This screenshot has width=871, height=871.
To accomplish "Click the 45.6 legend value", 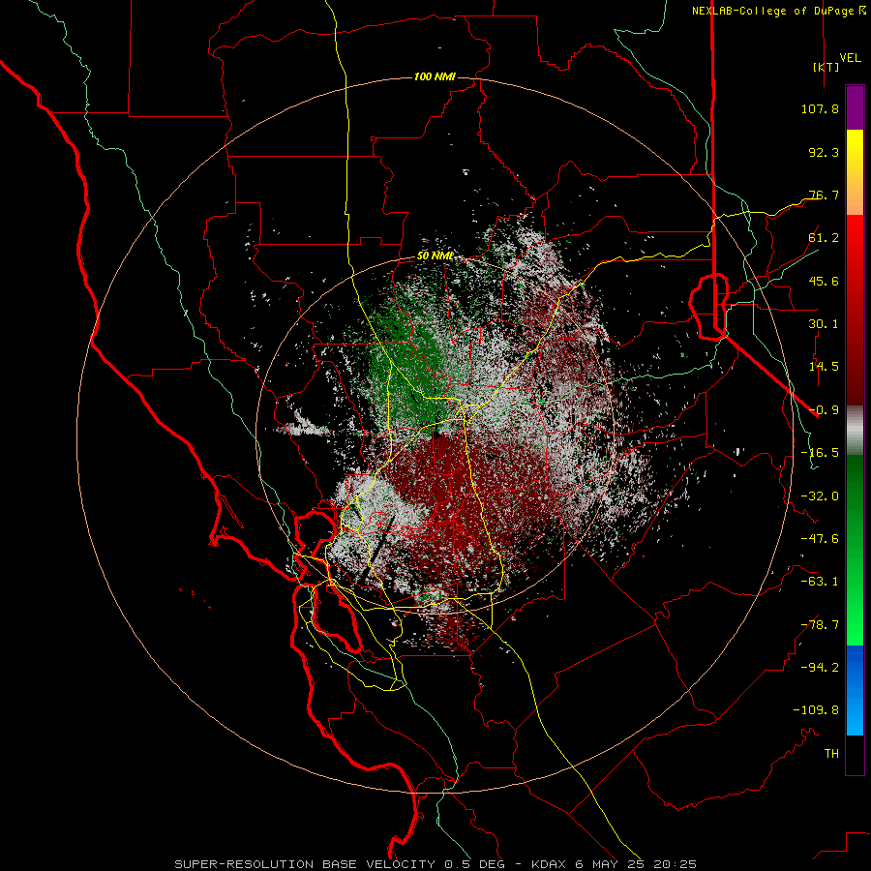I will [824, 281].
